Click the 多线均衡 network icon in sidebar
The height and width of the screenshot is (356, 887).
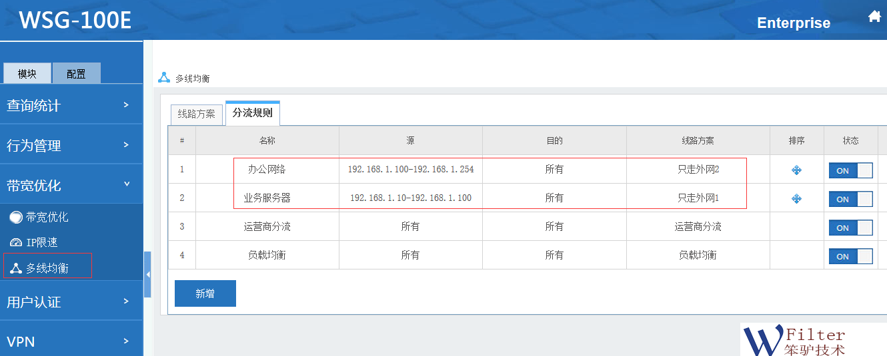click(x=16, y=268)
